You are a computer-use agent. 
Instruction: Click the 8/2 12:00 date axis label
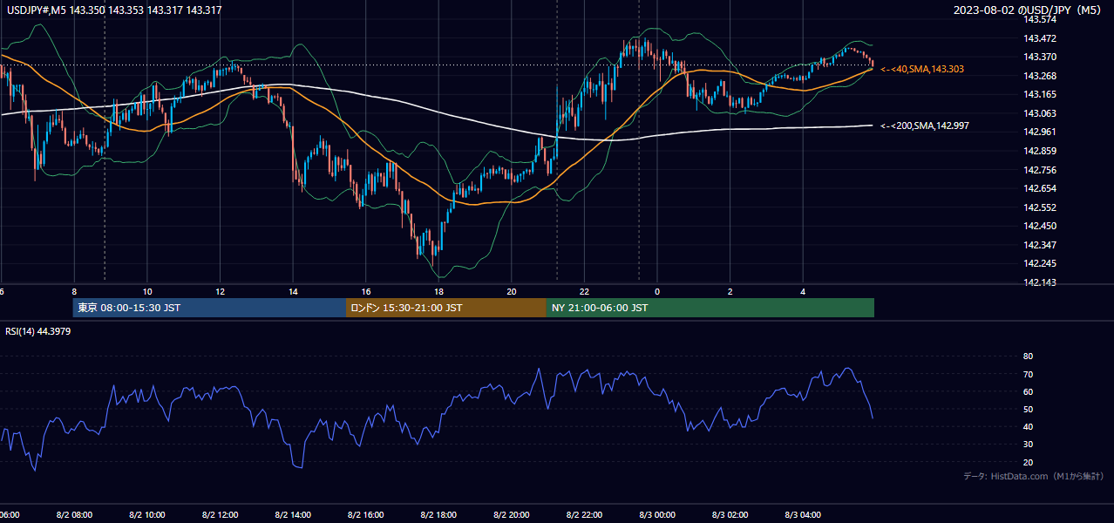pyautogui.click(x=220, y=515)
